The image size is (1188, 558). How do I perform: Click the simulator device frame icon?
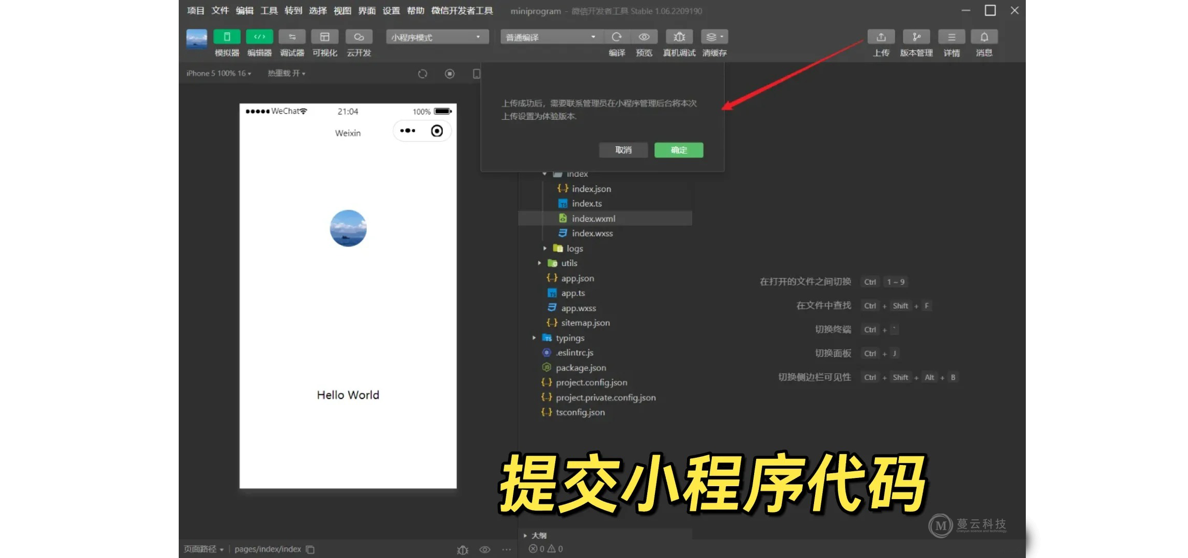476,74
